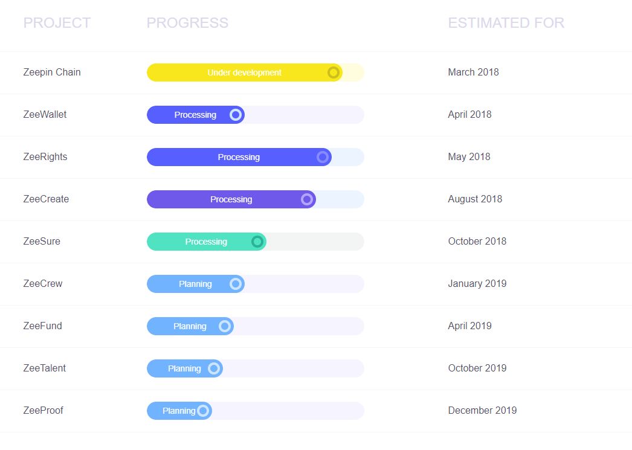Click the circle knob on ZeeCreate progress bar

(307, 199)
